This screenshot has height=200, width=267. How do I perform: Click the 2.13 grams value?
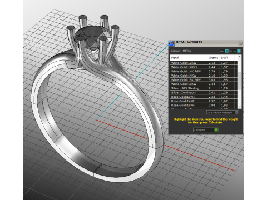[x=211, y=63]
